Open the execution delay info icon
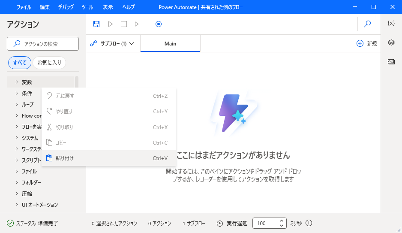The image size is (402, 233). 309,223
